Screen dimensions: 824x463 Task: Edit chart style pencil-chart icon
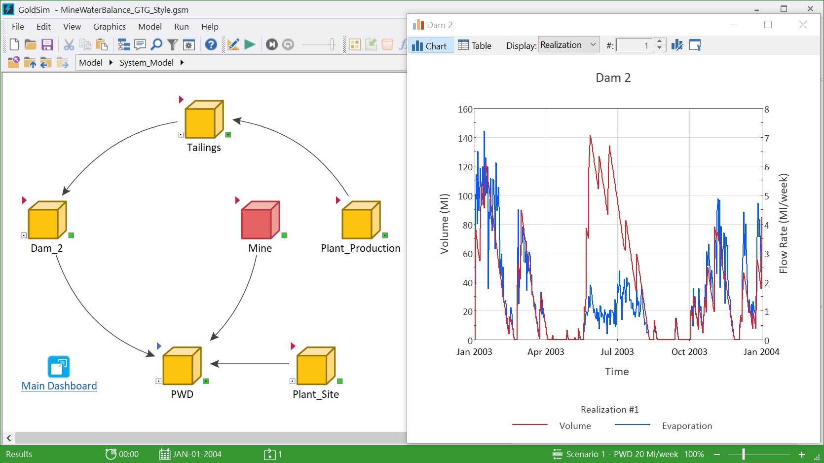coord(677,45)
